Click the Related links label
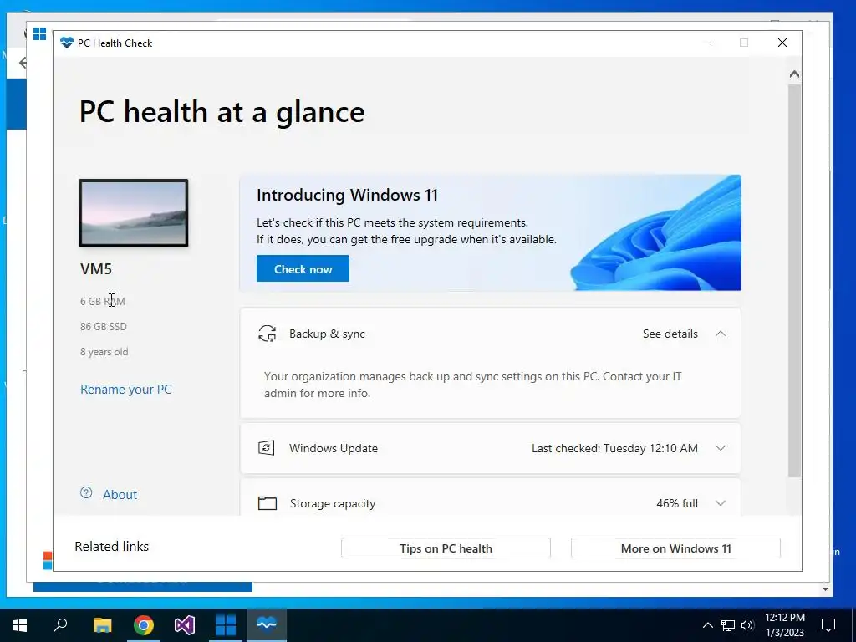This screenshot has width=856, height=642. coord(111,547)
